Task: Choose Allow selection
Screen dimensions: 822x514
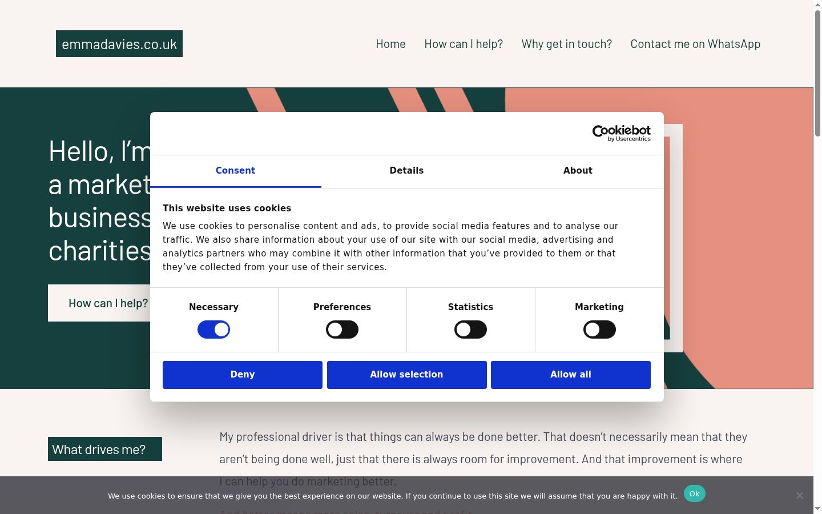Action: coord(407,375)
